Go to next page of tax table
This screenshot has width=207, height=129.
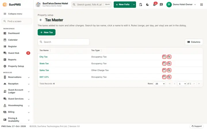194,84
